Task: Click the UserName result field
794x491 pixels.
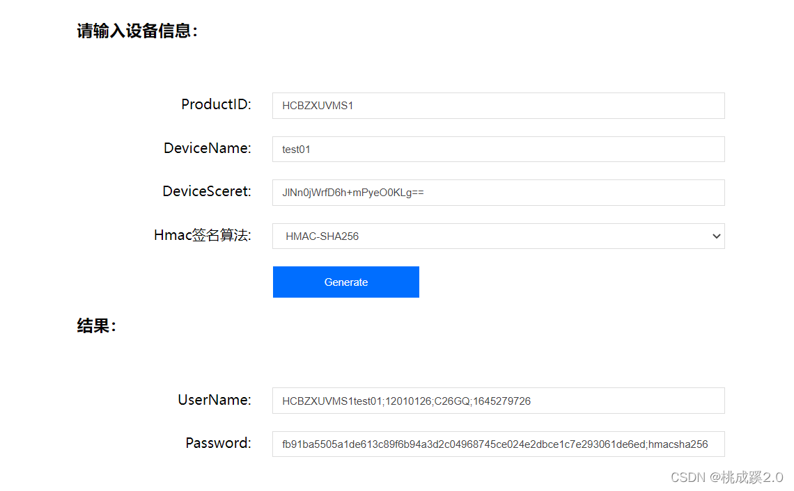Action: (x=498, y=401)
